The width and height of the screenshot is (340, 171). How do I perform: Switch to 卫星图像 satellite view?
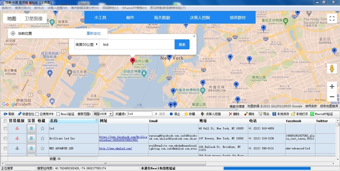(x=34, y=19)
